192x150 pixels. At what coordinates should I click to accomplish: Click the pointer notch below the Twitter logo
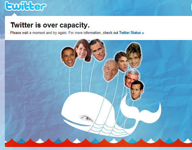click(x=14, y=14)
